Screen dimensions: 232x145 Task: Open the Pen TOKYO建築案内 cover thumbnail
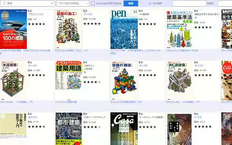124,29
